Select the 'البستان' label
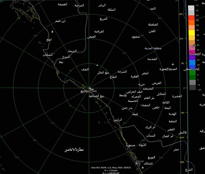Image resolution: width=205 pixels, height=174 pixels. coord(151,136)
